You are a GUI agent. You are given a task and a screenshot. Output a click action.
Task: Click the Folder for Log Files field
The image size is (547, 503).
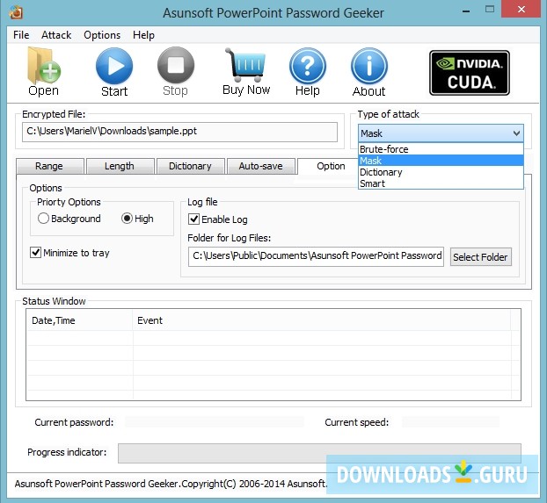(316, 256)
